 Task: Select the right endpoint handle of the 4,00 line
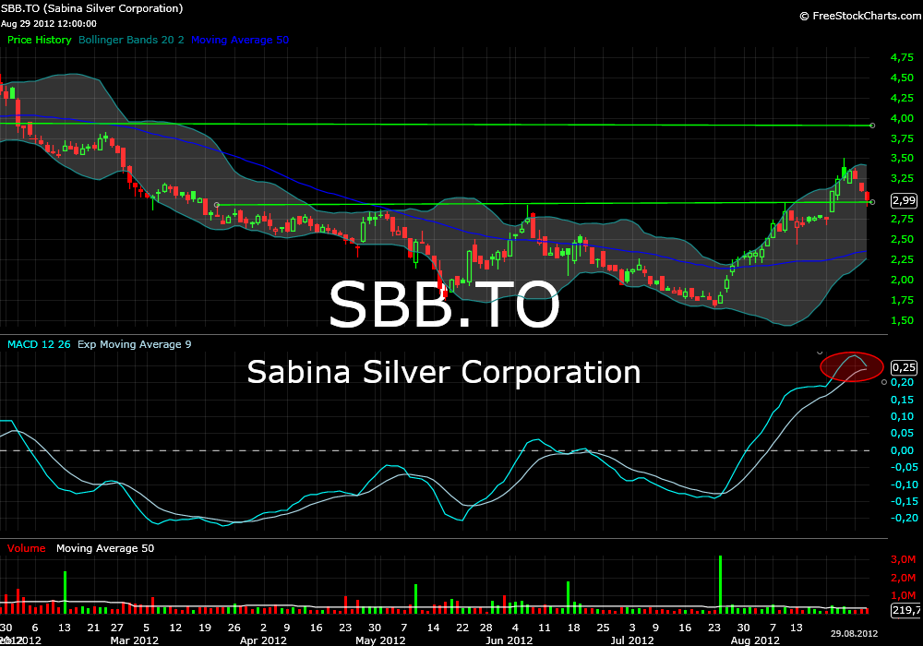pyautogui.click(x=872, y=126)
